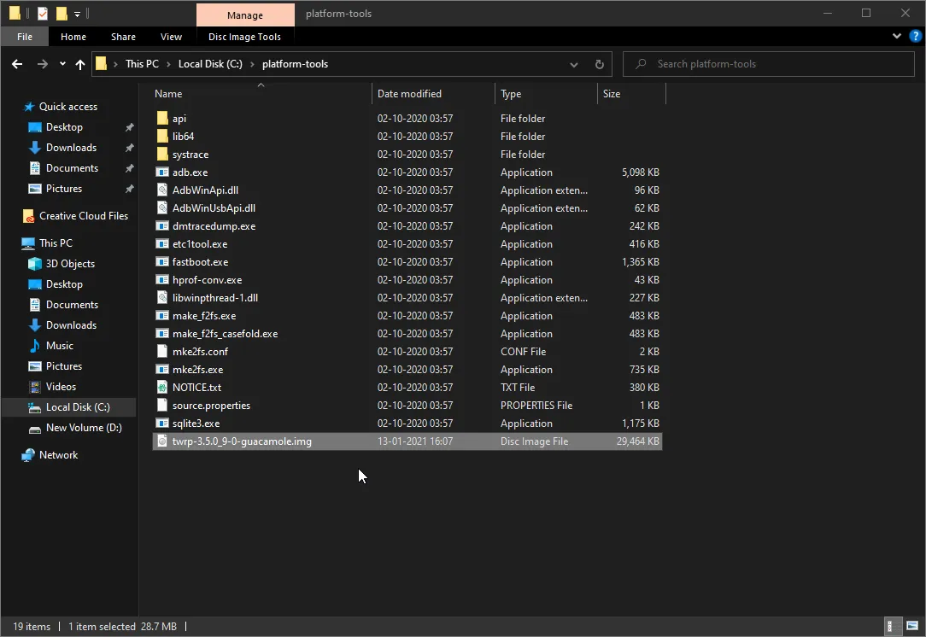This screenshot has width=926, height=637.
Task: Navigate up one level with the up arrow
Action: pyautogui.click(x=79, y=64)
